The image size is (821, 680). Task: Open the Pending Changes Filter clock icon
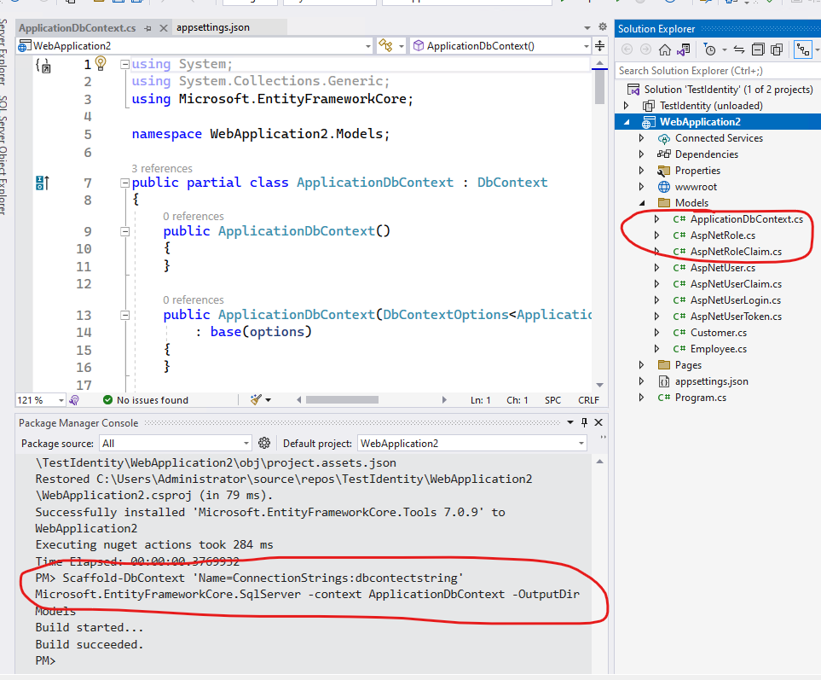[710, 49]
